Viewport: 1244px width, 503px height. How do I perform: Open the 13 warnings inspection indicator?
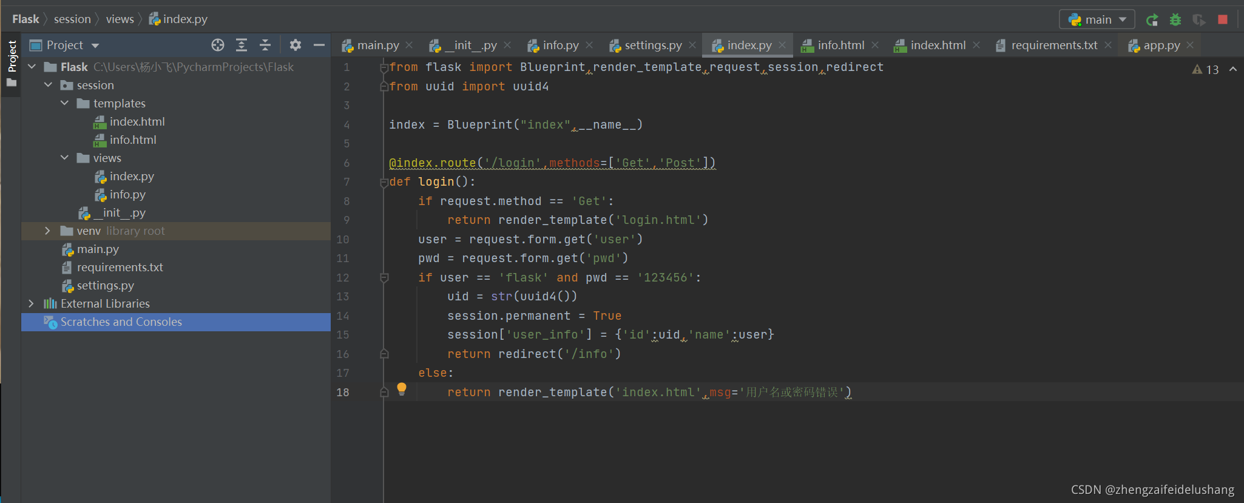point(1206,69)
